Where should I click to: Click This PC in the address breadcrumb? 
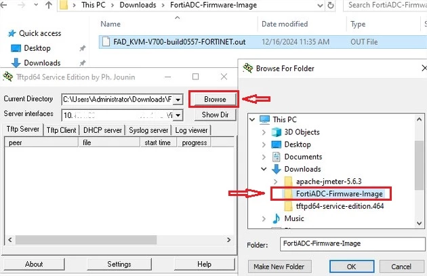[x=94, y=5]
